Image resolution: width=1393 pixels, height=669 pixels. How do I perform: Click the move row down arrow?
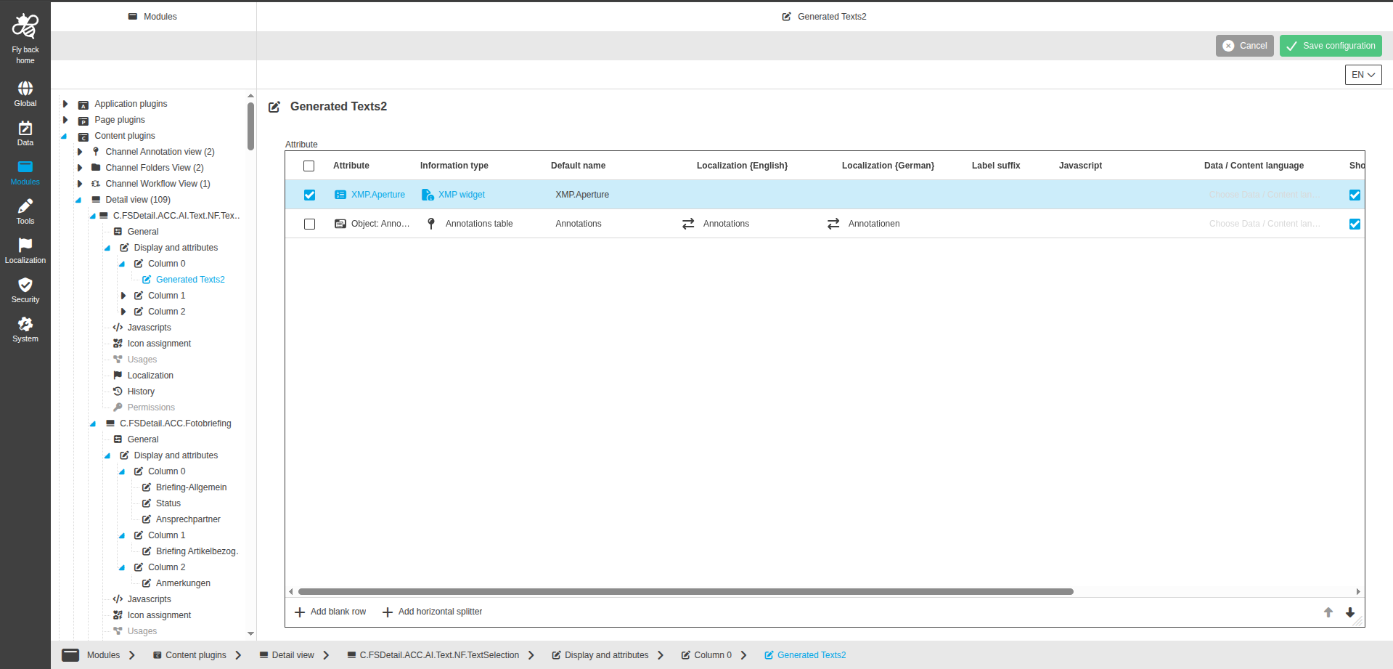click(x=1350, y=612)
